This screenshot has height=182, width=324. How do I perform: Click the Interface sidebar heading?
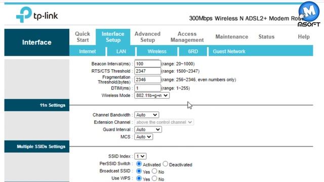[x=37, y=42]
